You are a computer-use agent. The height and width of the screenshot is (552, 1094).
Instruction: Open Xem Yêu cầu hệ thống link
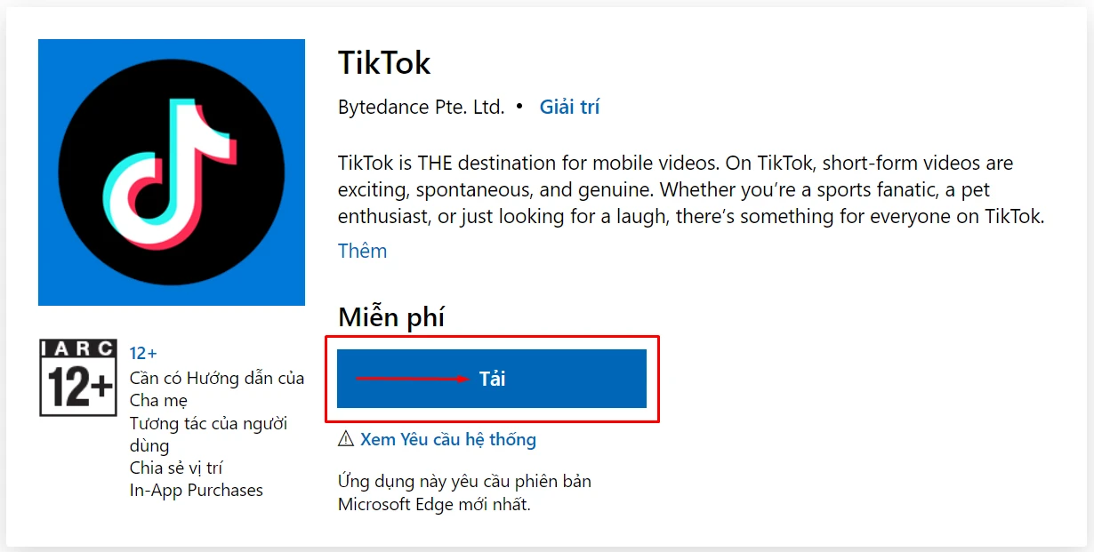[x=448, y=439]
